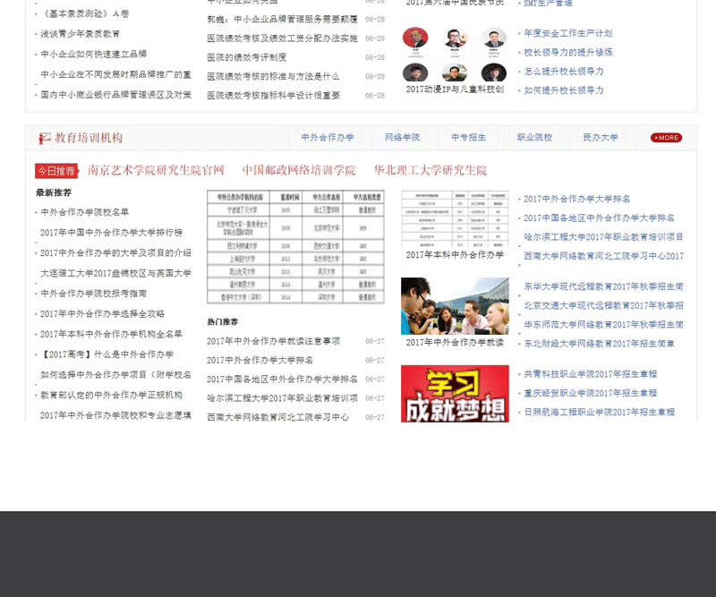
Task: Open 南京艺术学院研究生院官网 link
Action: [x=156, y=170]
